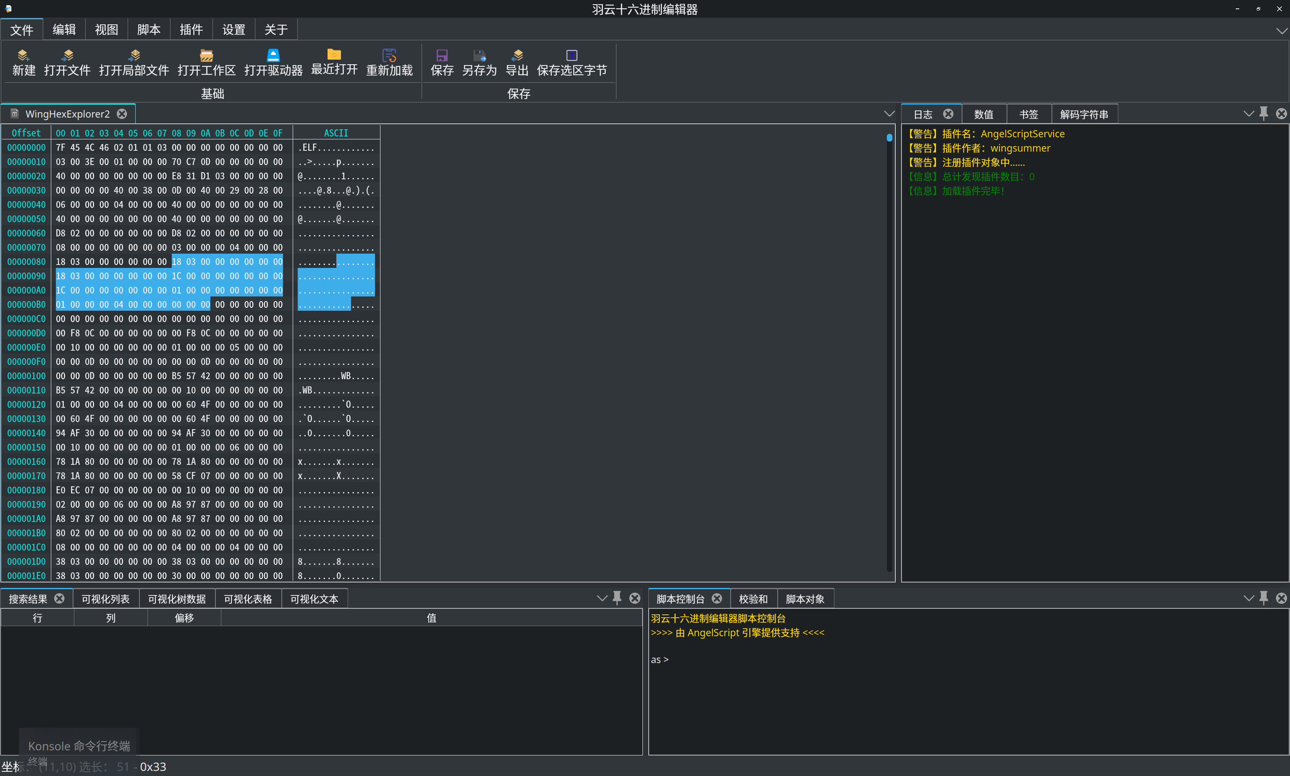Switch to the 解码字符串 tab
Screen dimensions: 1290x776
tap(1084, 114)
